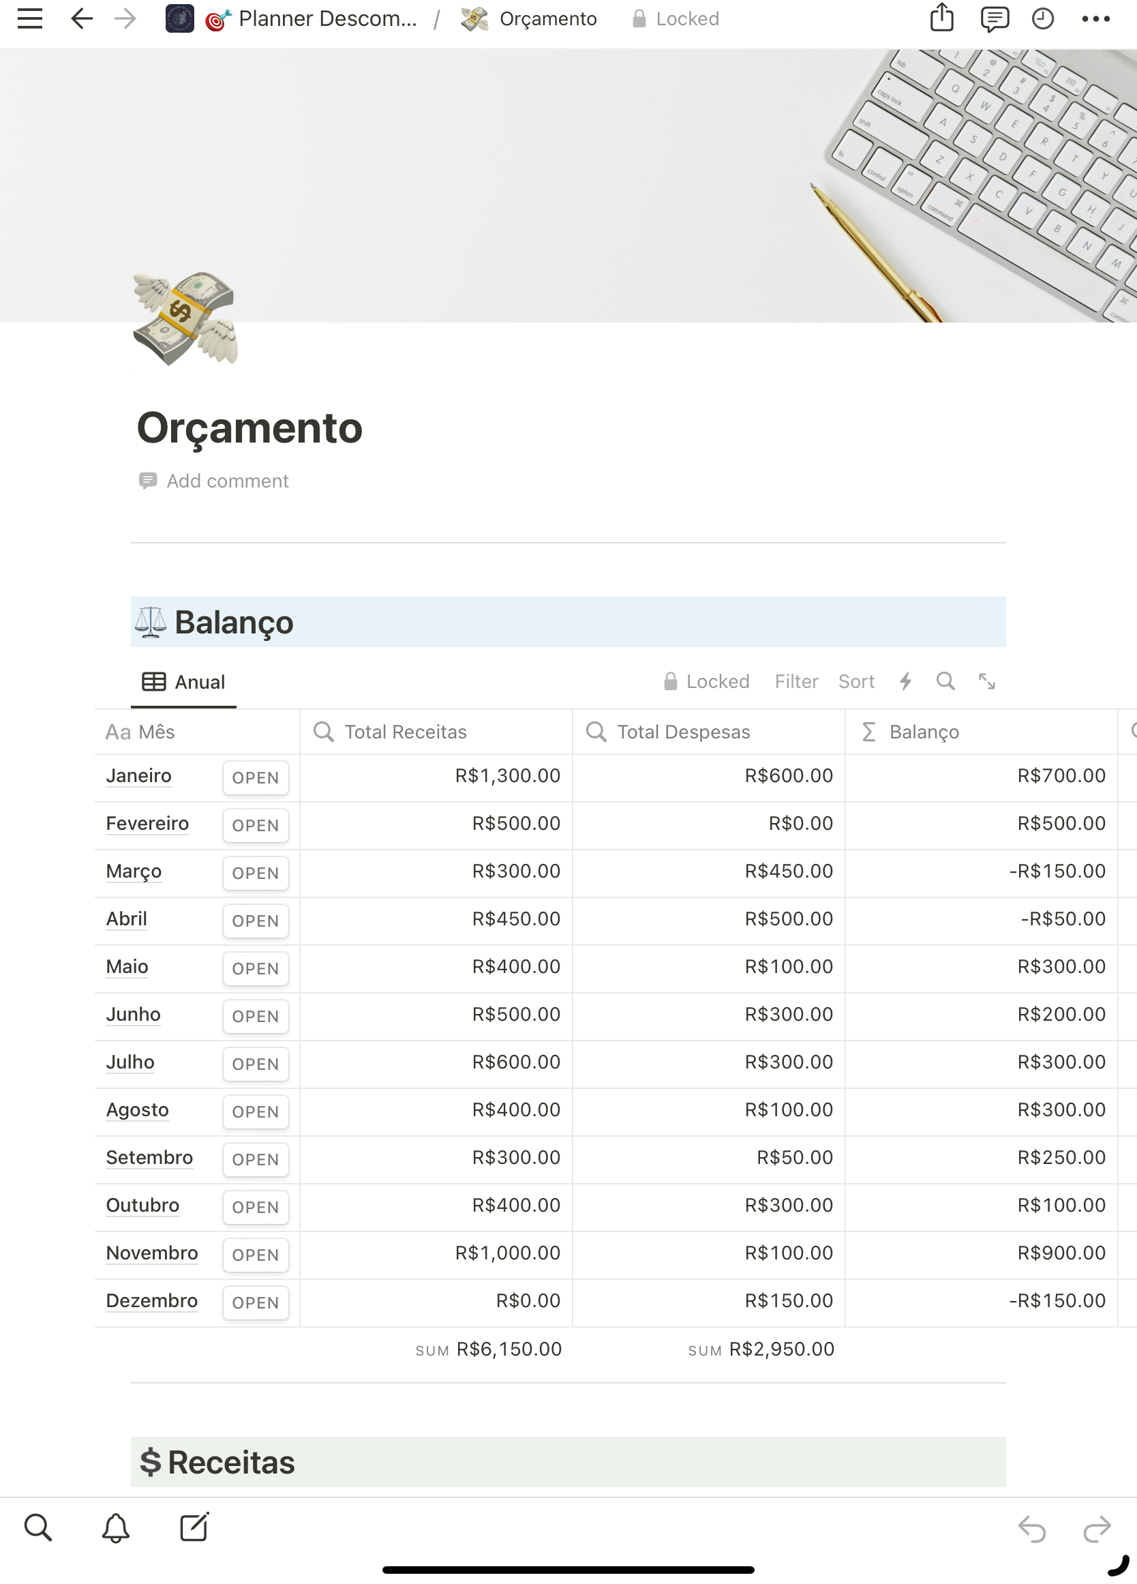This screenshot has width=1137, height=1584.
Task: Select the Anual view tab
Action: tap(183, 682)
